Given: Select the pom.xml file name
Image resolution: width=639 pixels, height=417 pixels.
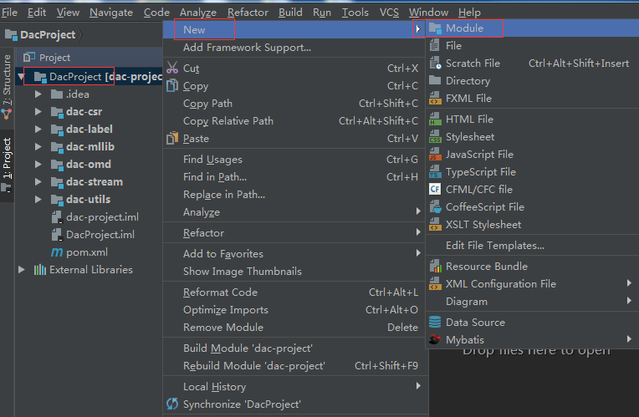Looking at the screenshot, I should [x=87, y=252].
